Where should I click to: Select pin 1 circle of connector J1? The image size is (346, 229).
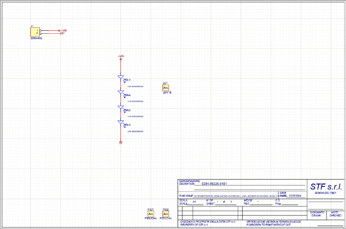click(41, 30)
